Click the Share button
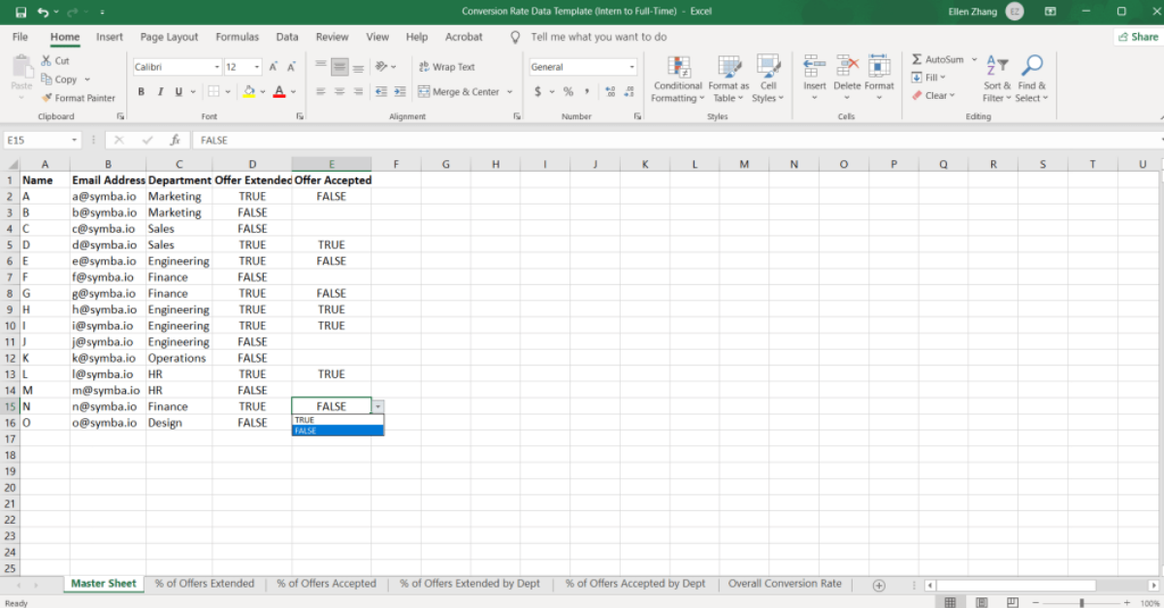 click(1137, 37)
